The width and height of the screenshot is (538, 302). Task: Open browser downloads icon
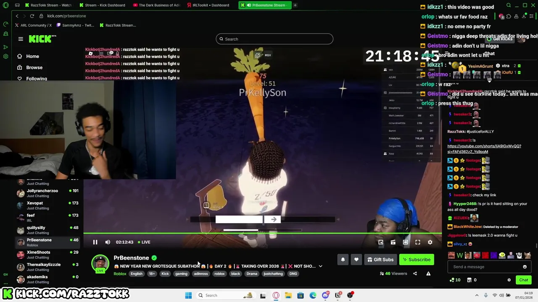pos(524,16)
